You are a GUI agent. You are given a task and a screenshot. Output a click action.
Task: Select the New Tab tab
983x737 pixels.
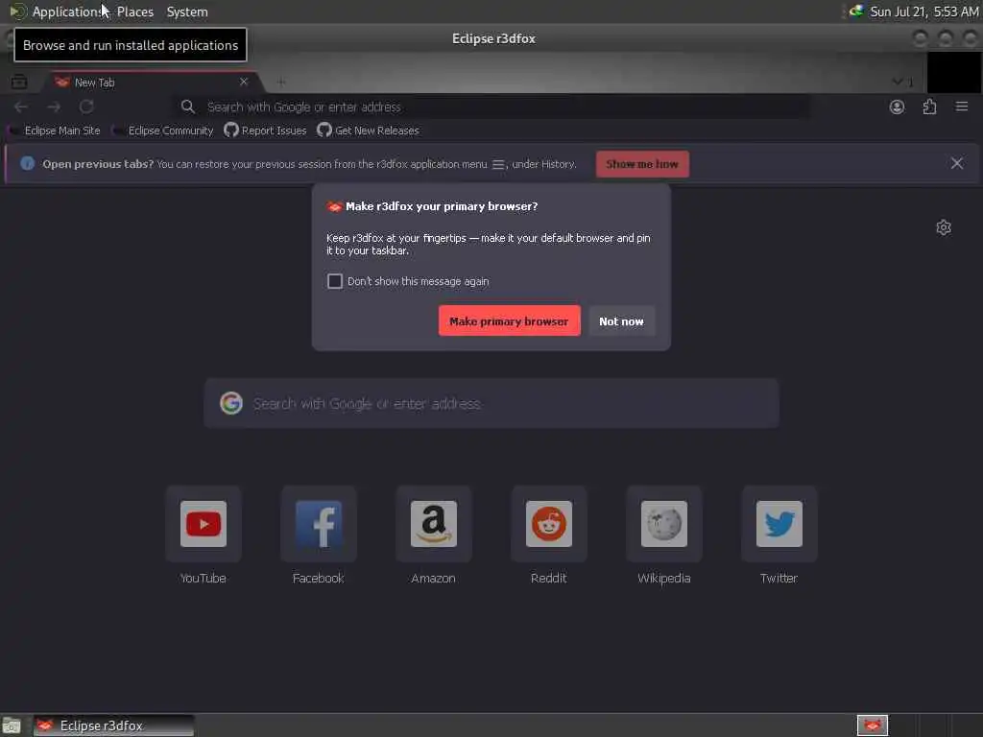pyautogui.click(x=151, y=83)
